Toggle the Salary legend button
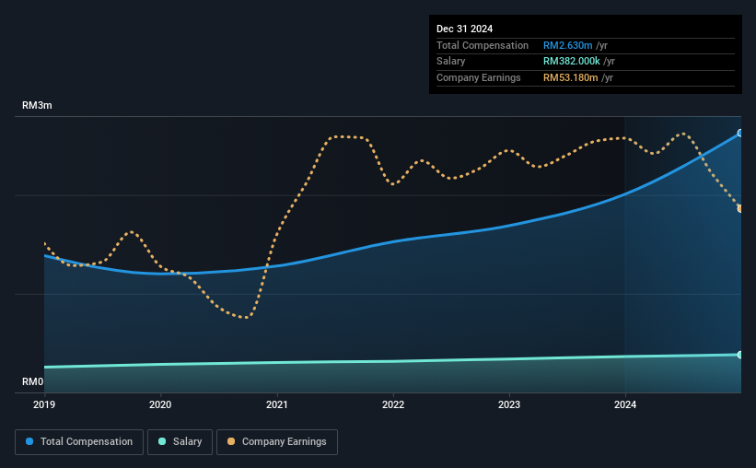This screenshot has height=468, width=756. pyautogui.click(x=180, y=442)
